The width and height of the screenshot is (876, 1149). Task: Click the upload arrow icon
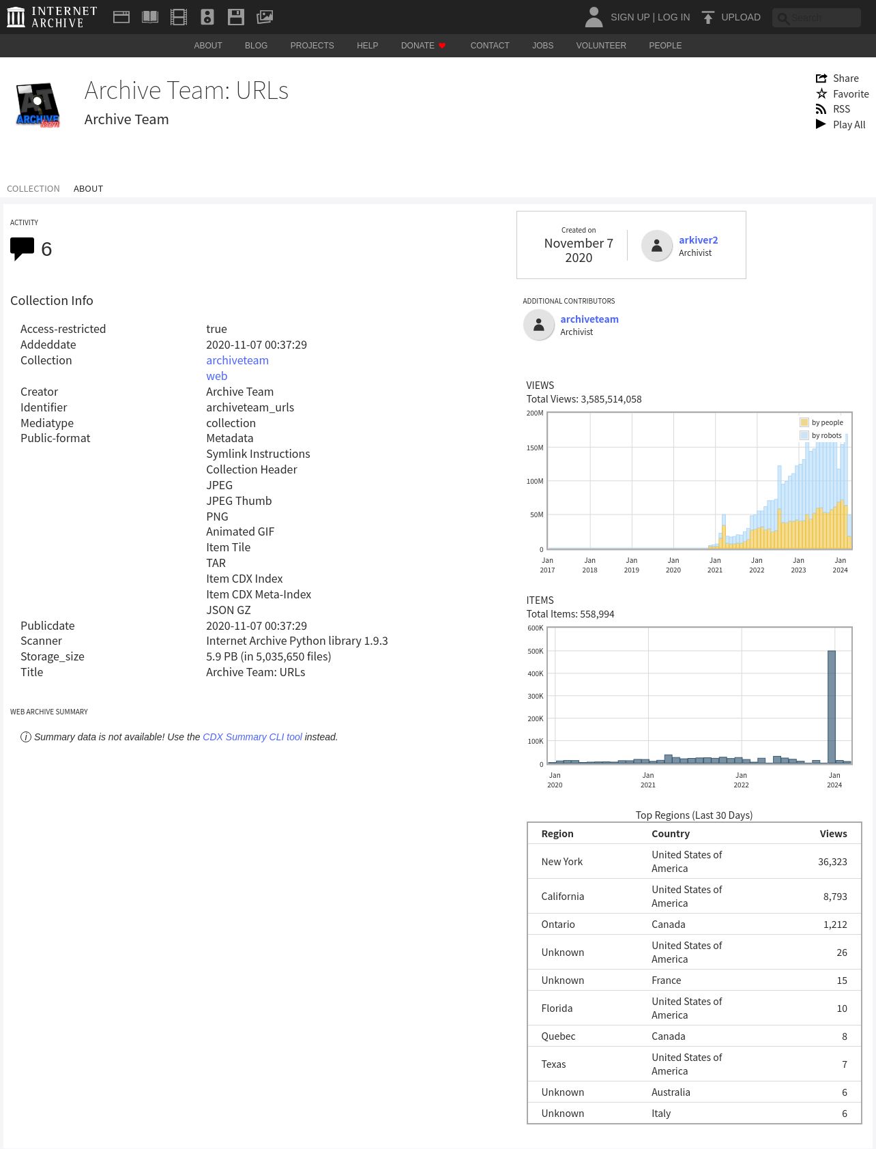pyautogui.click(x=708, y=17)
